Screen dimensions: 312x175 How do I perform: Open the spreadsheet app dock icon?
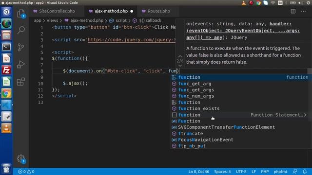click(x=6, y=82)
